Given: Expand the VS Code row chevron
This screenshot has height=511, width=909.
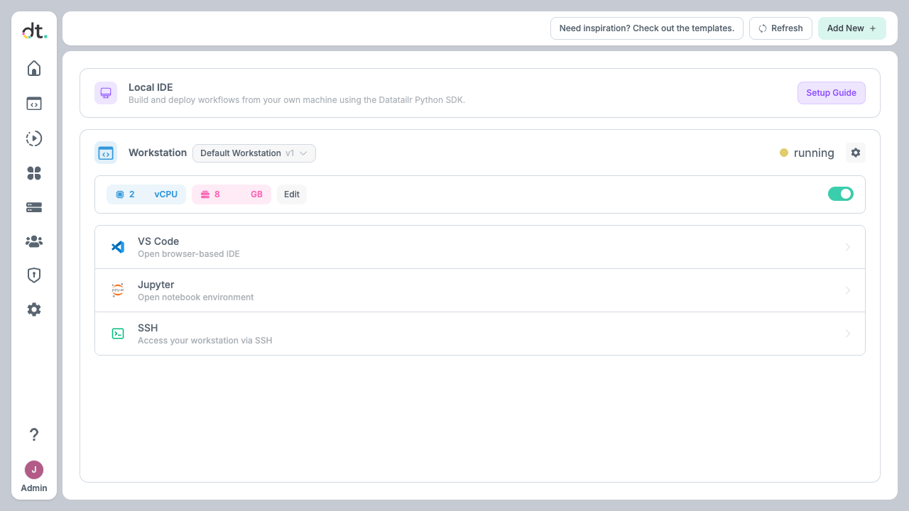Looking at the screenshot, I should coord(847,246).
